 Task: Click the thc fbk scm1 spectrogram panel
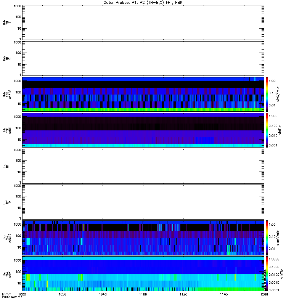coord(143,274)
